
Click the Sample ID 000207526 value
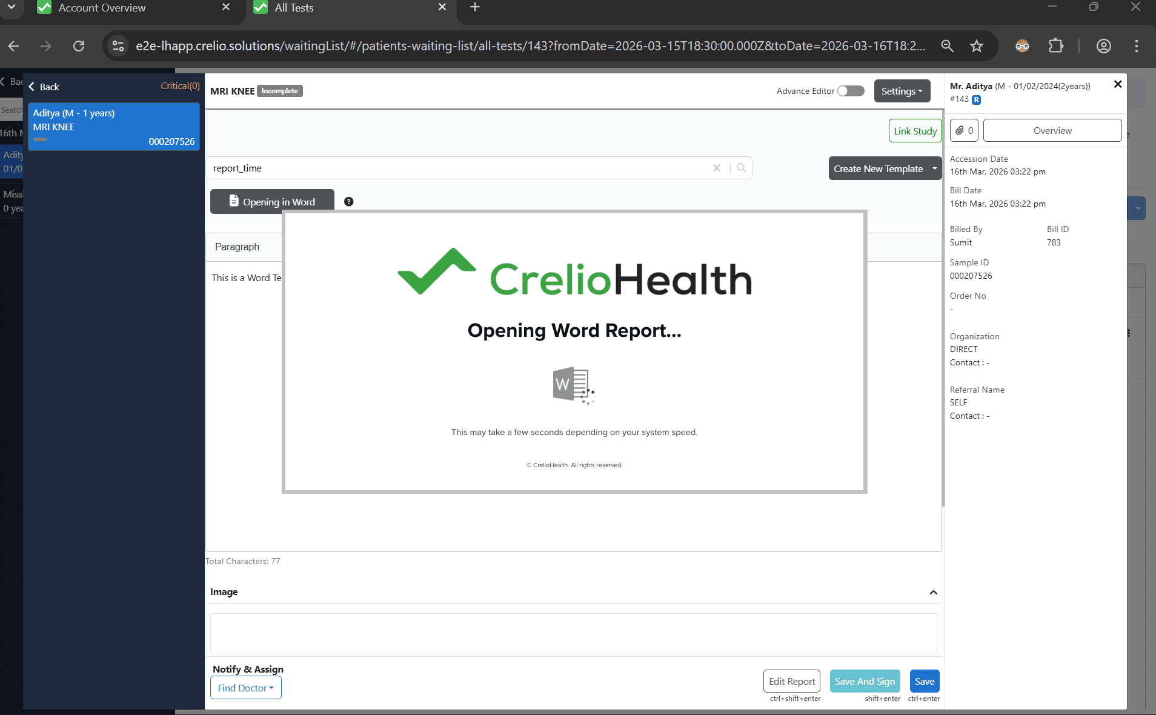(x=971, y=276)
